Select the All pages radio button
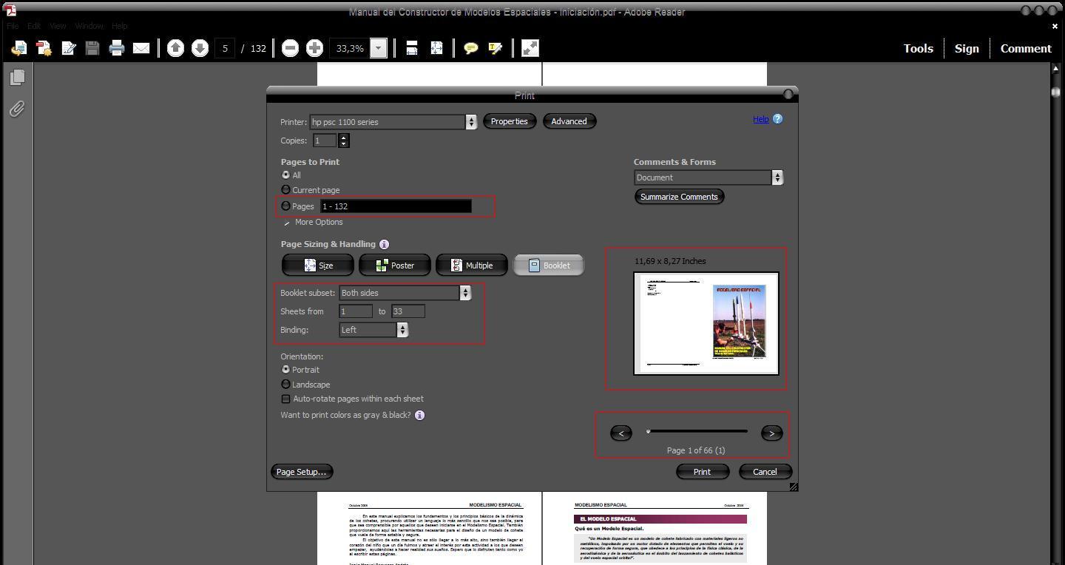This screenshot has width=1065, height=565. [x=285, y=175]
